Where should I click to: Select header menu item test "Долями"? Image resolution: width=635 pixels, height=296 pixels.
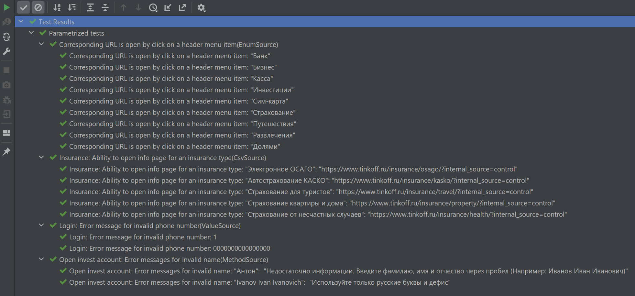point(174,147)
